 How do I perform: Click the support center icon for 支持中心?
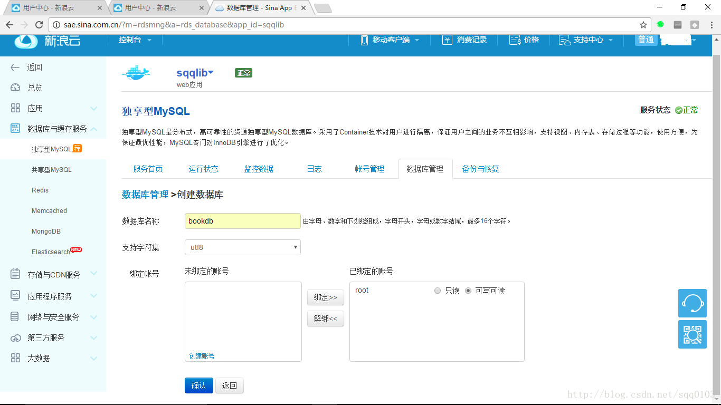(565, 40)
